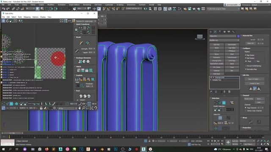Open the texture map dropdown in Edit UVWs

click(x=86, y=21)
